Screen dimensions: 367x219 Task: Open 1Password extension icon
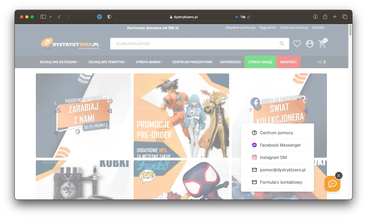pos(100,17)
